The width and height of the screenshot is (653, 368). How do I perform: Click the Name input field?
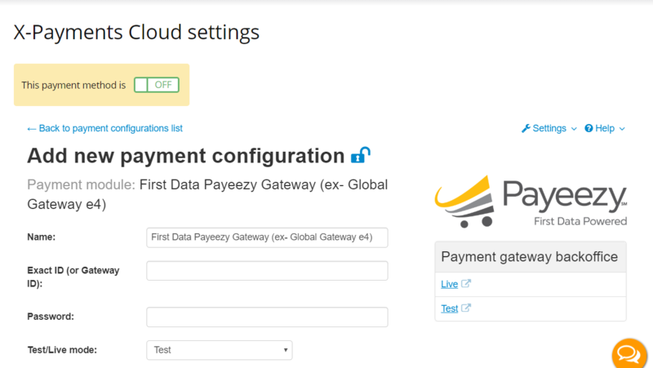tap(267, 237)
